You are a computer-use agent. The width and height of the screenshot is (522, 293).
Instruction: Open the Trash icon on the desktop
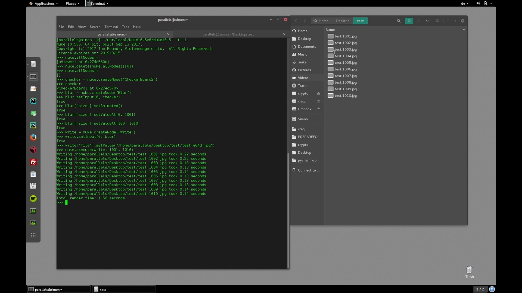tap(469, 272)
